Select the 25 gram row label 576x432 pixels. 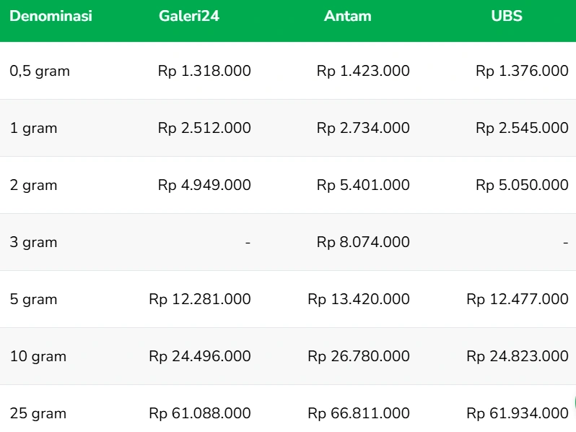38,413
